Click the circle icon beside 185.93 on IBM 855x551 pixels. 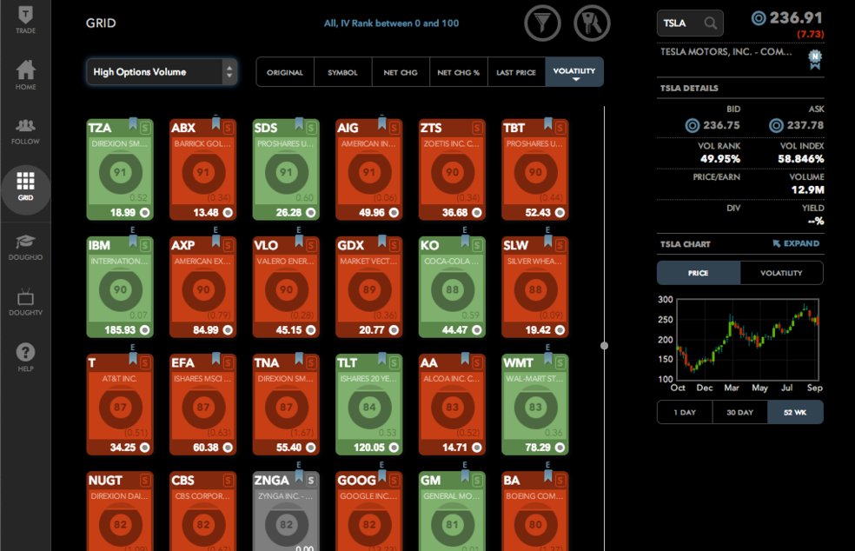click(x=145, y=330)
